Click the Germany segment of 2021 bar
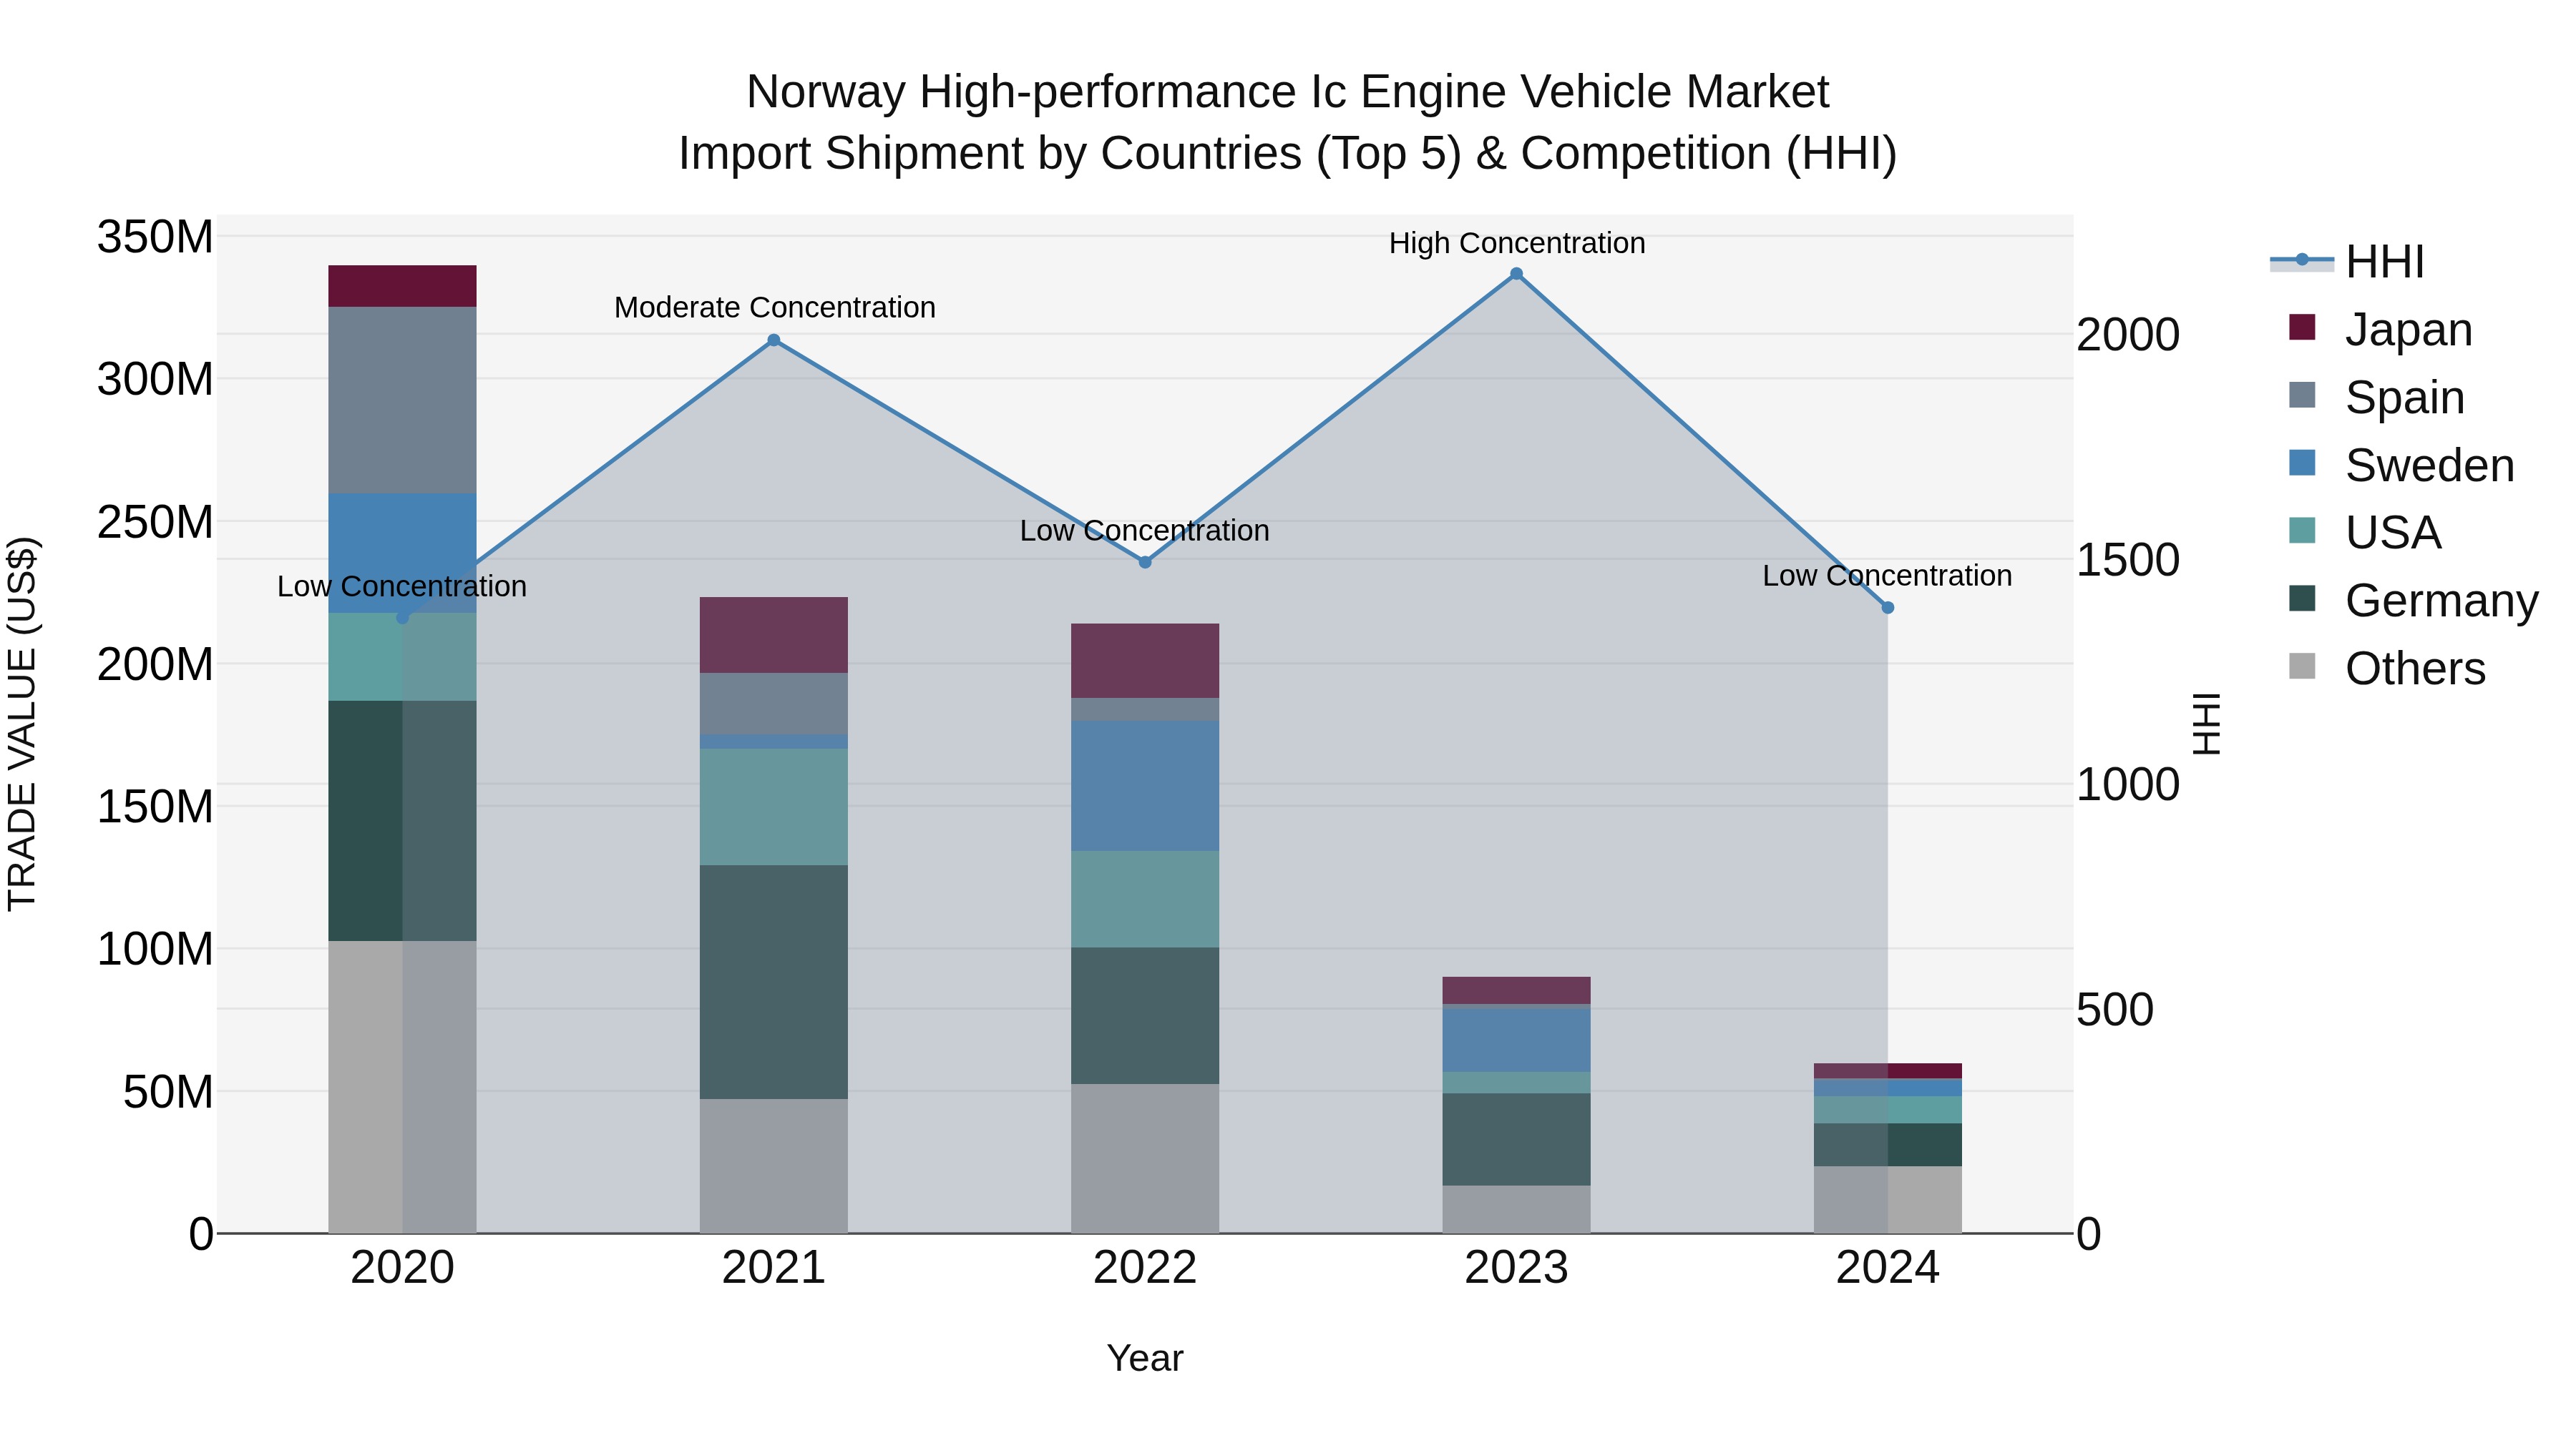Screen dimensions: 2576x1448 click(773, 982)
